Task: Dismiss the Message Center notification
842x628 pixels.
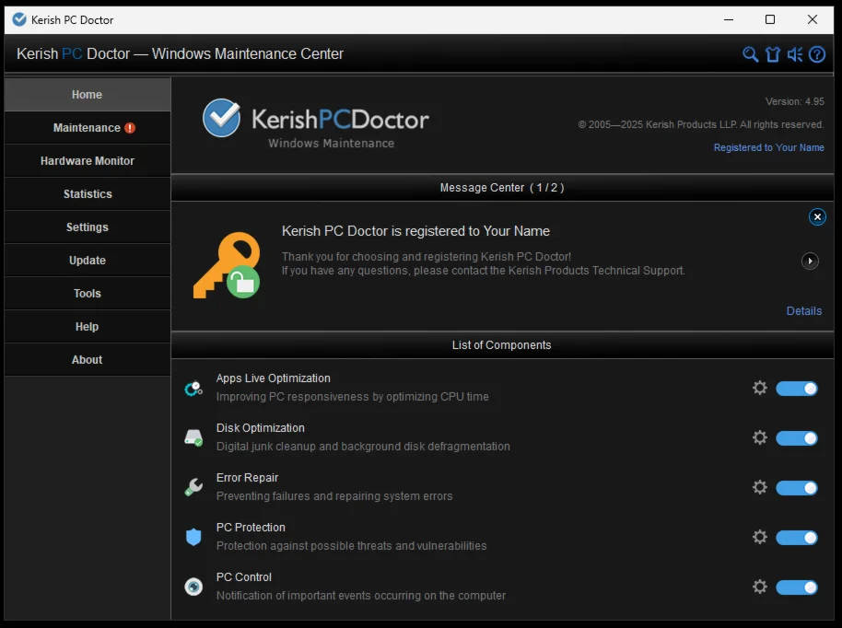Action: pos(817,217)
